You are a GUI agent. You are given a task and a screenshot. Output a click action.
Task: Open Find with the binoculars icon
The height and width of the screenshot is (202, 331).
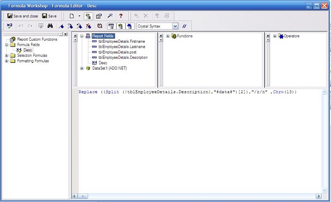50,26
